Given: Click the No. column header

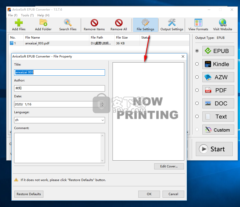Looking at the screenshot, I should tap(16, 38).
